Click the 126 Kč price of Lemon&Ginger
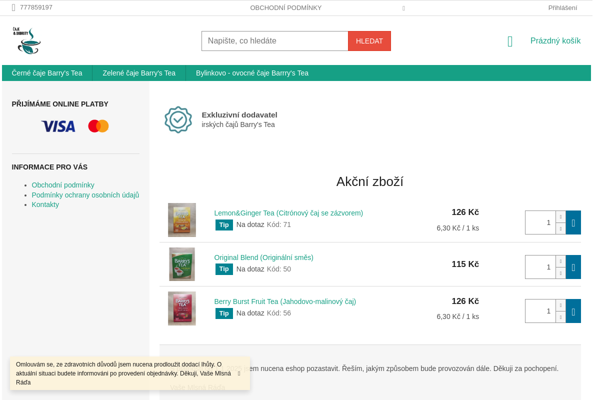Screen dimensions: 600x400 point(465,212)
